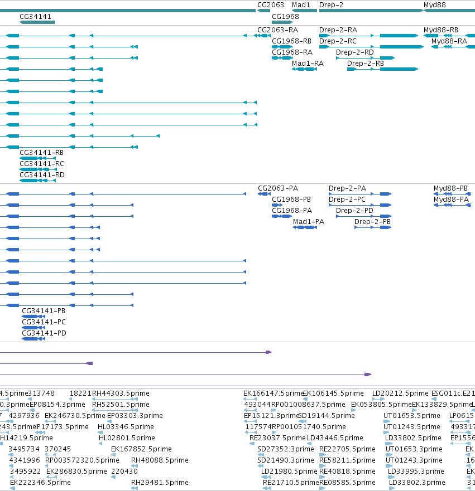
Task: Select EST EK167852.5prime
Action: [141, 449]
